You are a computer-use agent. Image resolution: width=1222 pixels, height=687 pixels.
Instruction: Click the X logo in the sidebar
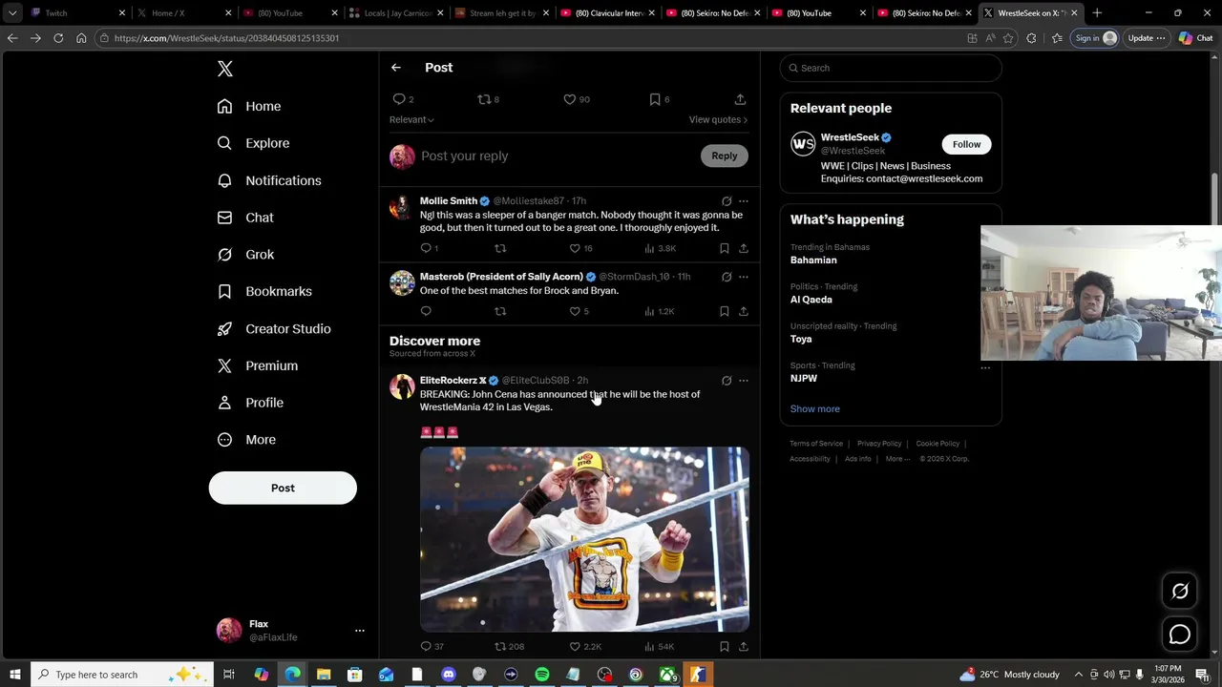pos(225,69)
